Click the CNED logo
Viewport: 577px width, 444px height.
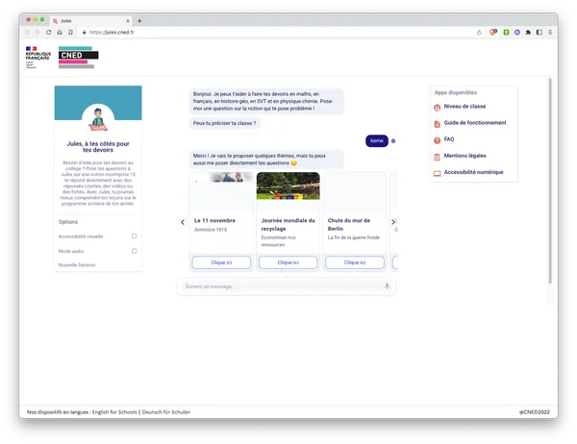pos(79,57)
